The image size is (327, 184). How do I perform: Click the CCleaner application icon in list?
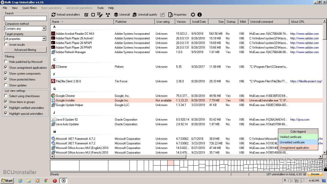53,66
